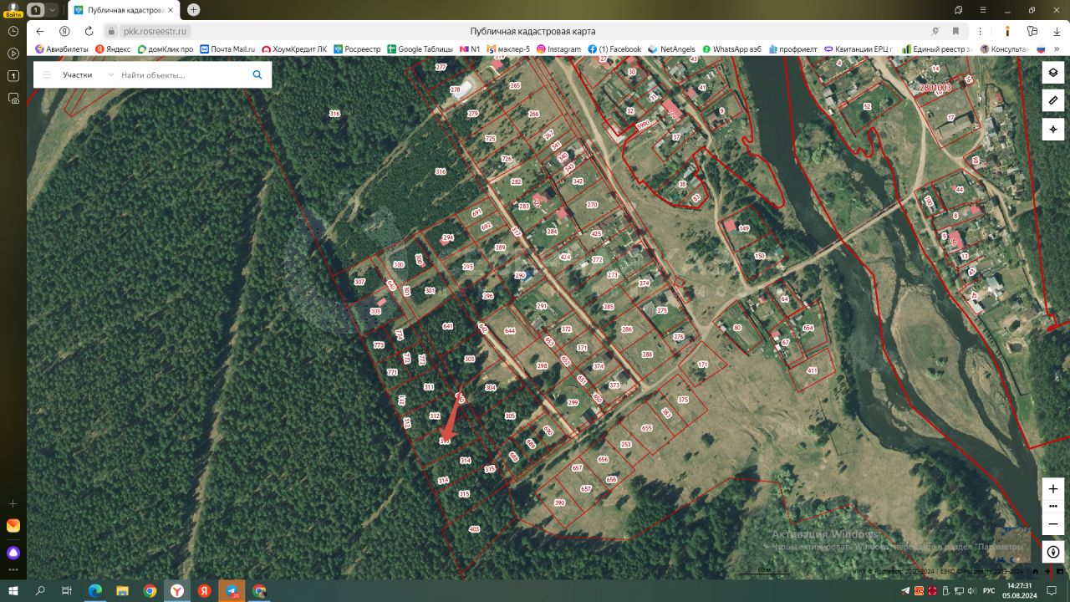Open the Facebook bookmark
This screenshot has width=1070, height=602.
point(614,49)
